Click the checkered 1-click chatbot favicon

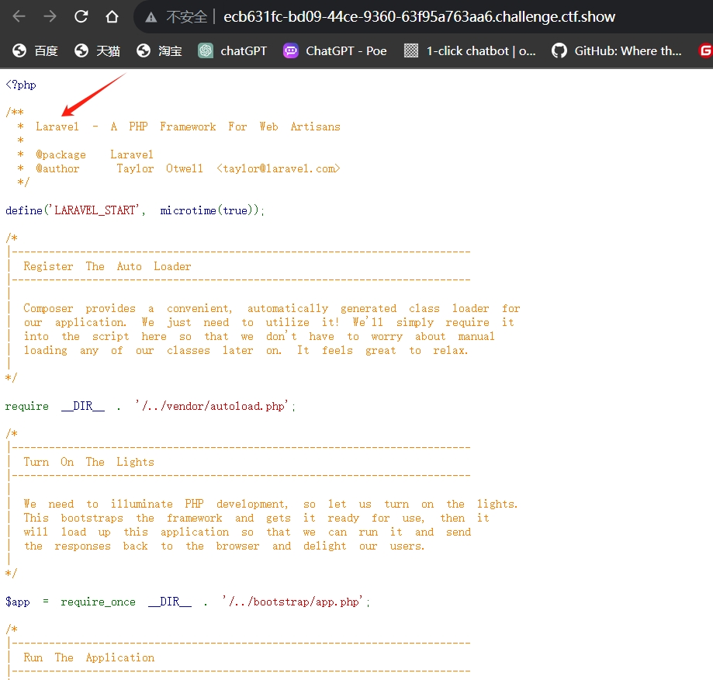click(411, 50)
